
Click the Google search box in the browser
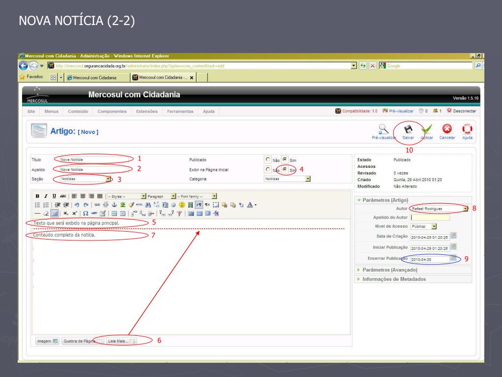429,66
